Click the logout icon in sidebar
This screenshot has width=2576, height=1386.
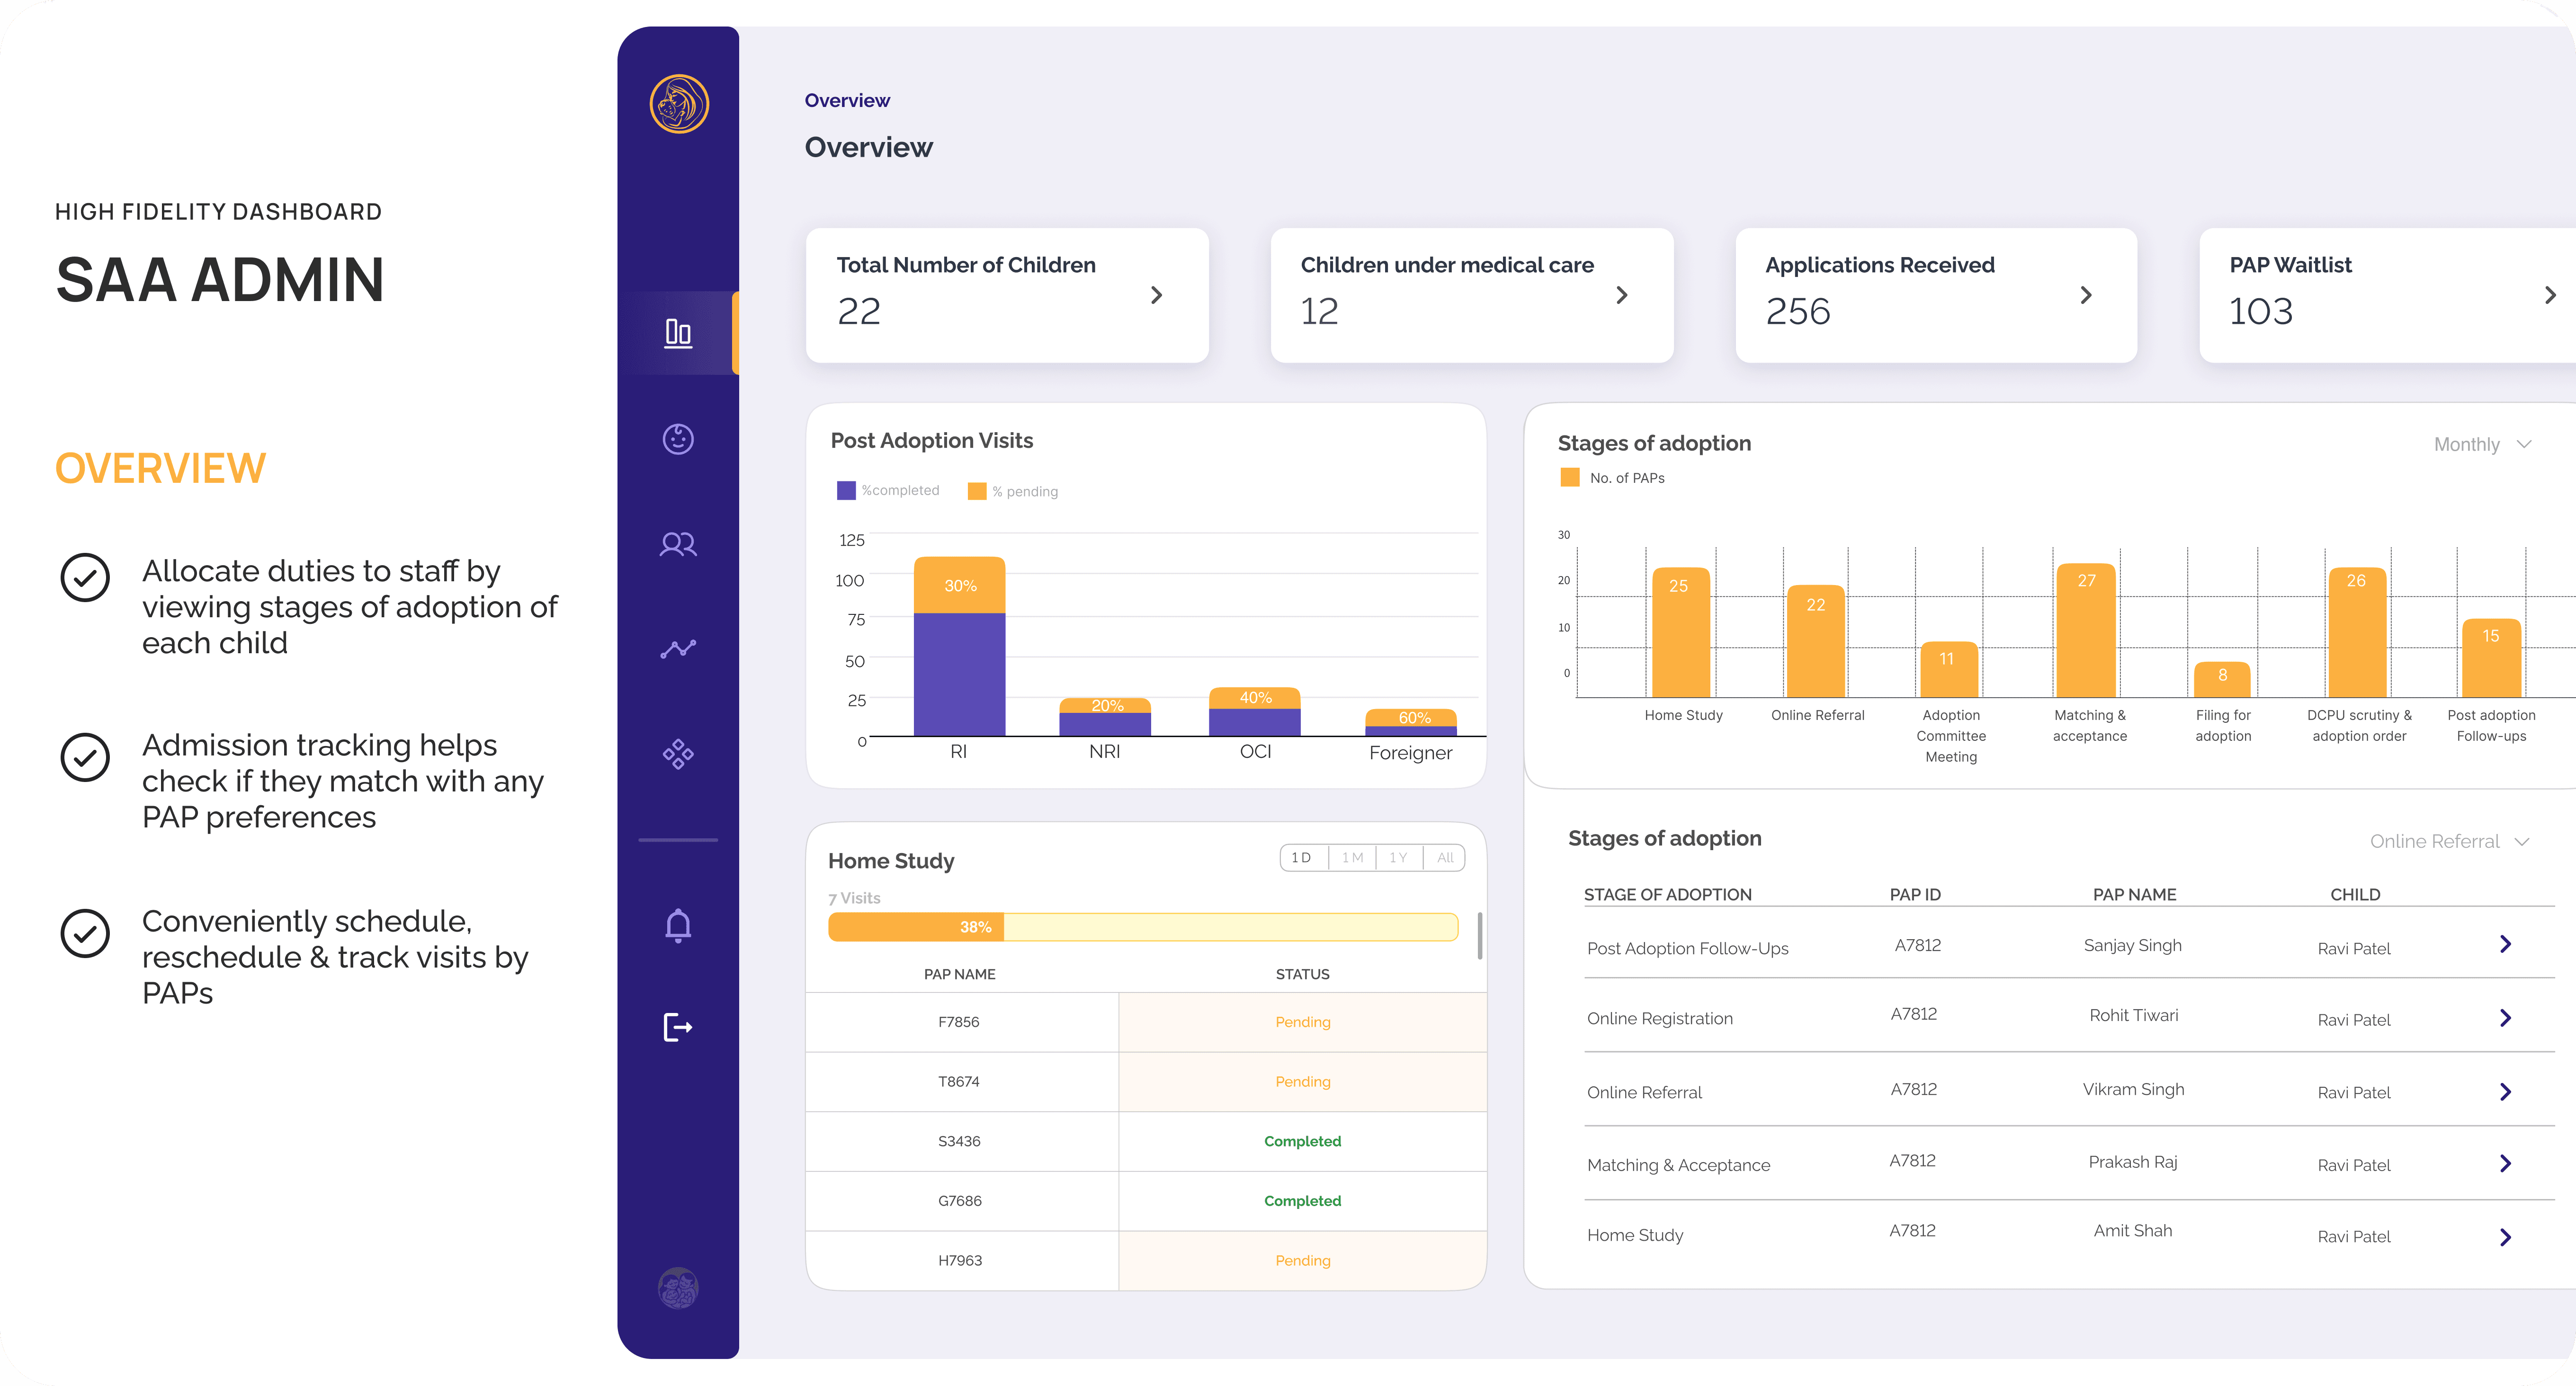tap(678, 1027)
